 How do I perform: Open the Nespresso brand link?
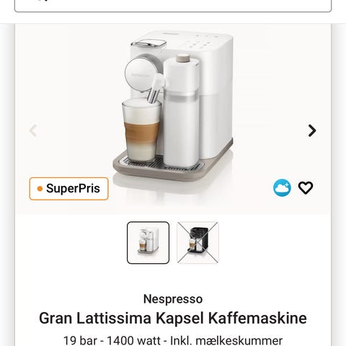click(173, 299)
